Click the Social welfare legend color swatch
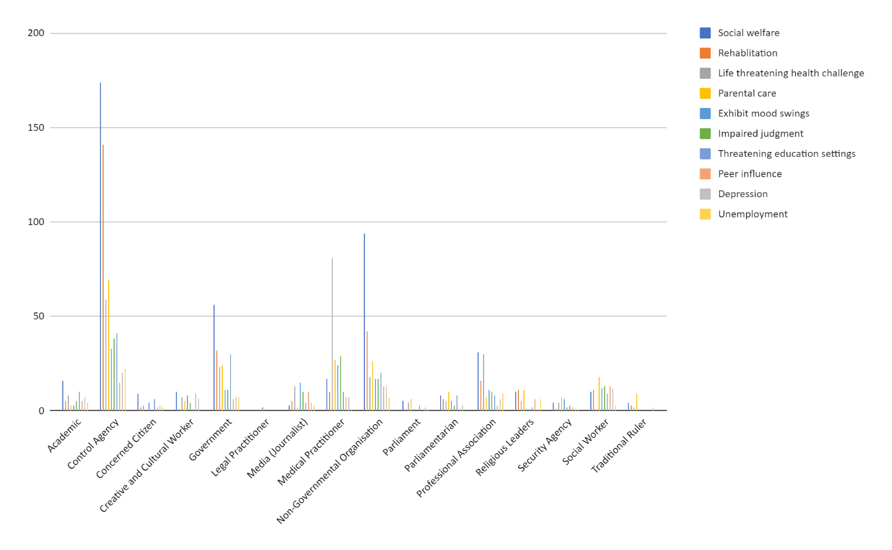 point(705,33)
